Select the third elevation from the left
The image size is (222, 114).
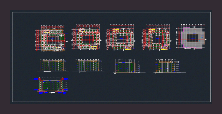[x=129, y=66]
